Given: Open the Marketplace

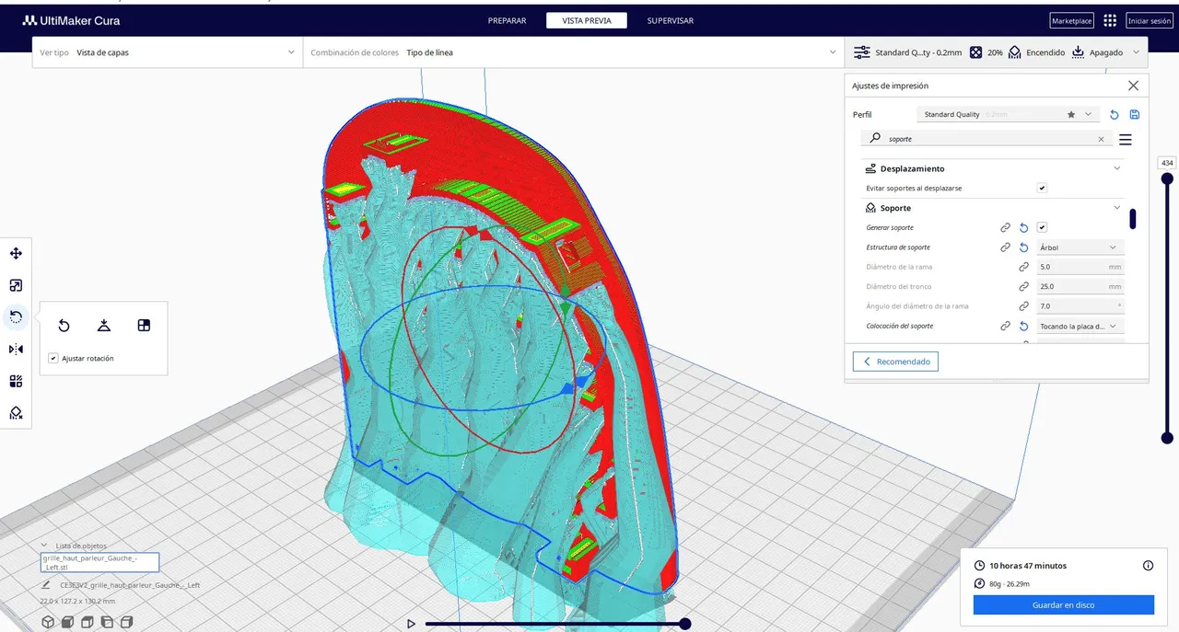Looking at the screenshot, I should [1071, 20].
